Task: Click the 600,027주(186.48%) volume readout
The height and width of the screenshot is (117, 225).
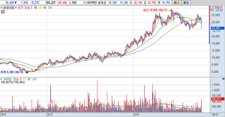Action: [x=13, y=82]
